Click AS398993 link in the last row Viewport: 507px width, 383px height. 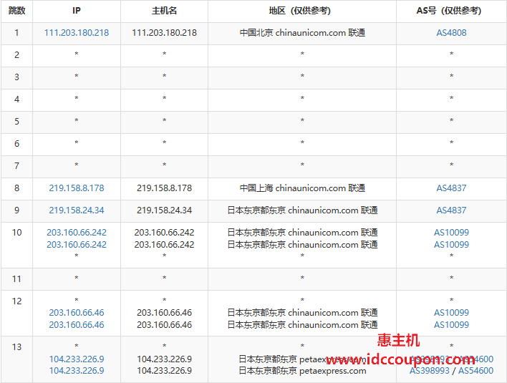430,371
